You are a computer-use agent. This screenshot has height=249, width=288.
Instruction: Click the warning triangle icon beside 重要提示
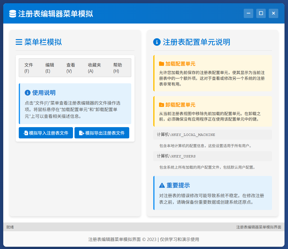[162, 185]
